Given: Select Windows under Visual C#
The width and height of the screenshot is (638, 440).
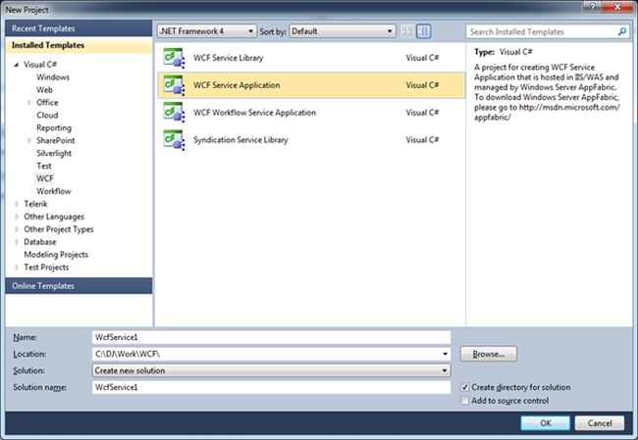Looking at the screenshot, I should click(53, 77).
